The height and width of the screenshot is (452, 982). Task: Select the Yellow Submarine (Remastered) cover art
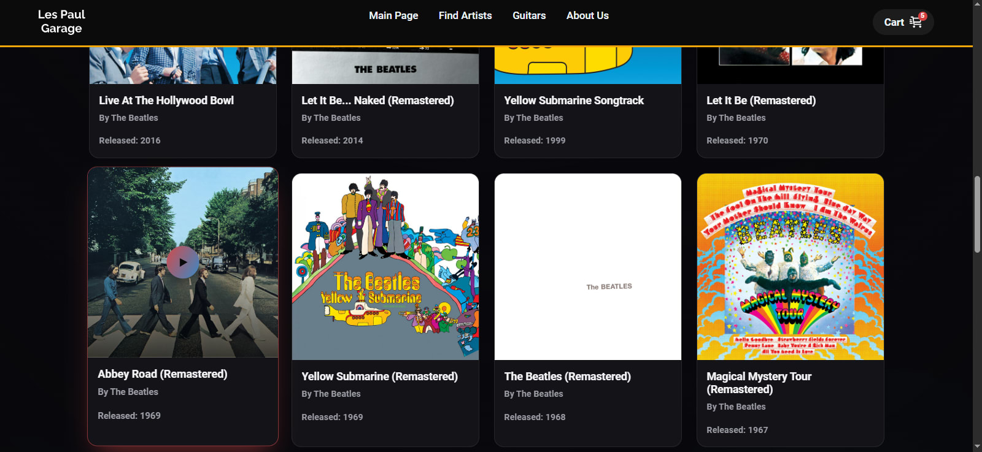385,267
